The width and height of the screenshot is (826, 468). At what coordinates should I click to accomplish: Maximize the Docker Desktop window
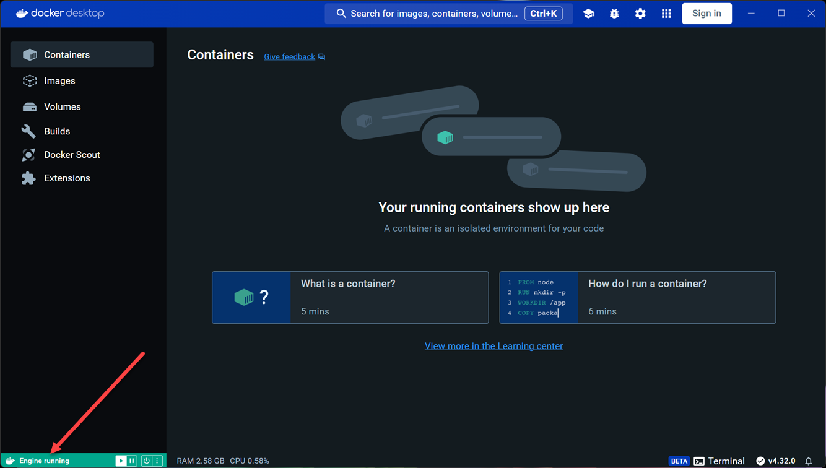click(x=781, y=14)
